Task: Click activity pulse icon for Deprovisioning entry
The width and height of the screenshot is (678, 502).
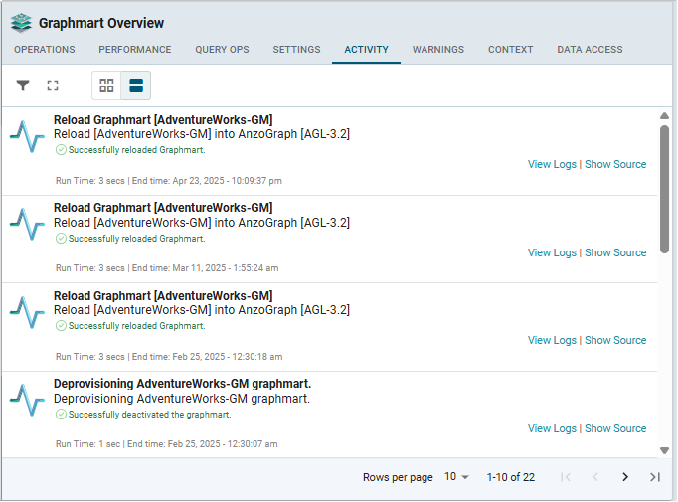Action: [x=27, y=400]
